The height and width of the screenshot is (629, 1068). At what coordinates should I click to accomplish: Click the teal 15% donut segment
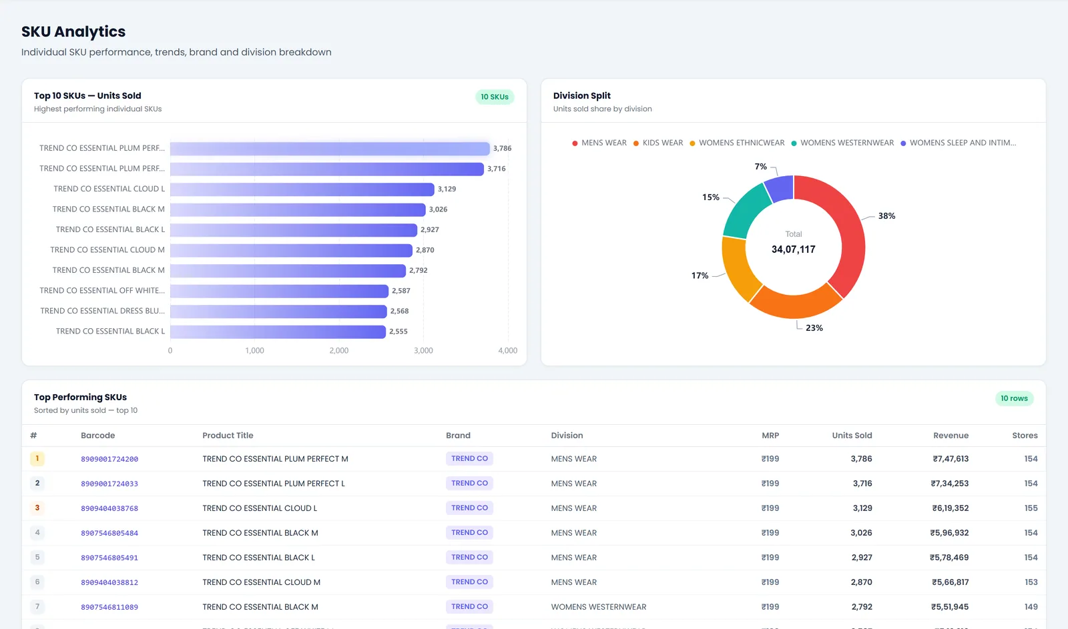click(x=744, y=212)
